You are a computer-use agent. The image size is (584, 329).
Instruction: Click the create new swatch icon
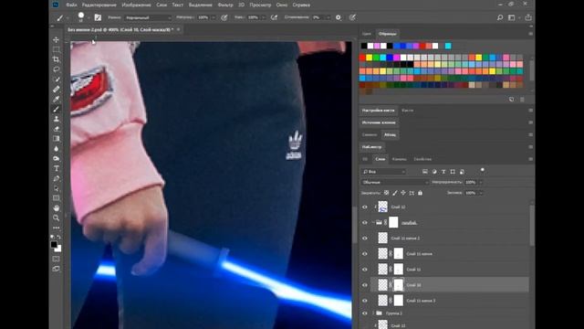(511, 100)
